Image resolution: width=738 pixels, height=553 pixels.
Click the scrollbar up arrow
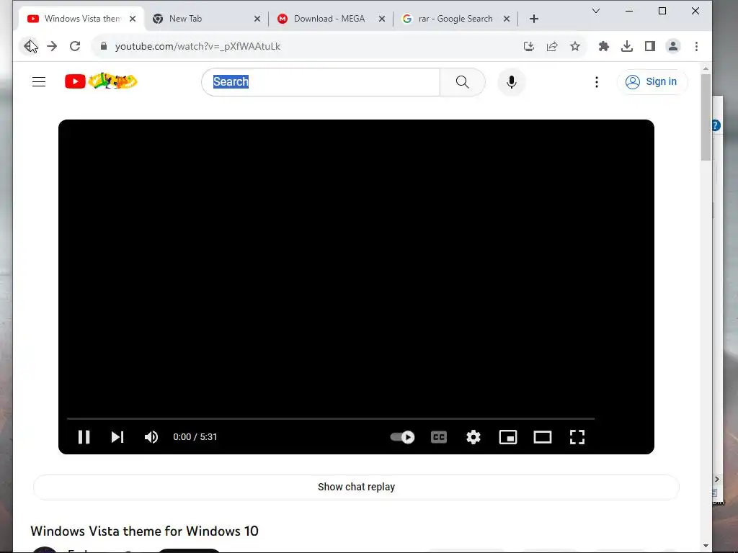706,68
